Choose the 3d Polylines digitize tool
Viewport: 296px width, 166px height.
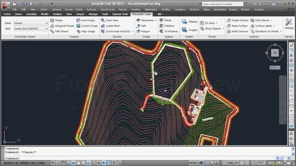pyautogui.click(x=168, y=31)
